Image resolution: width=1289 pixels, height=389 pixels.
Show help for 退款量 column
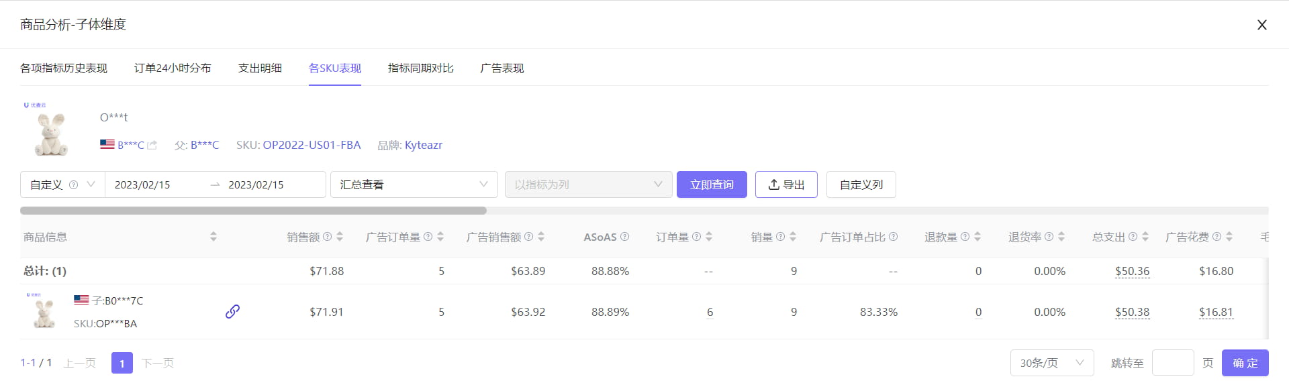[x=965, y=237]
